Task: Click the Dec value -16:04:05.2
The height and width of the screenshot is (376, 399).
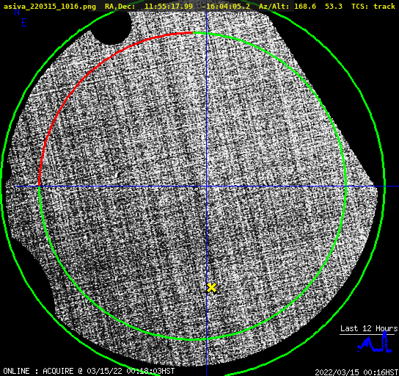Action: [226, 7]
